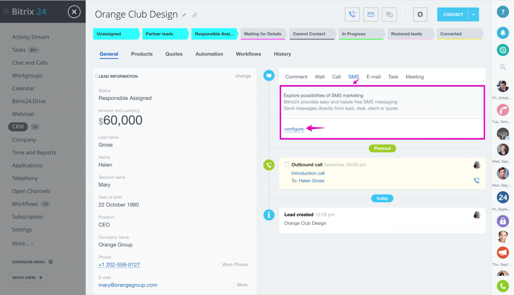Screen dimensions: 514x295
Task: Set the lead stage to Partner leads
Action: pyautogui.click(x=165, y=34)
